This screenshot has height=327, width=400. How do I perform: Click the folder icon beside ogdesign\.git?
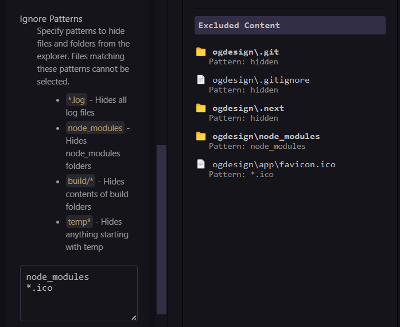pyautogui.click(x=201, y=52)
